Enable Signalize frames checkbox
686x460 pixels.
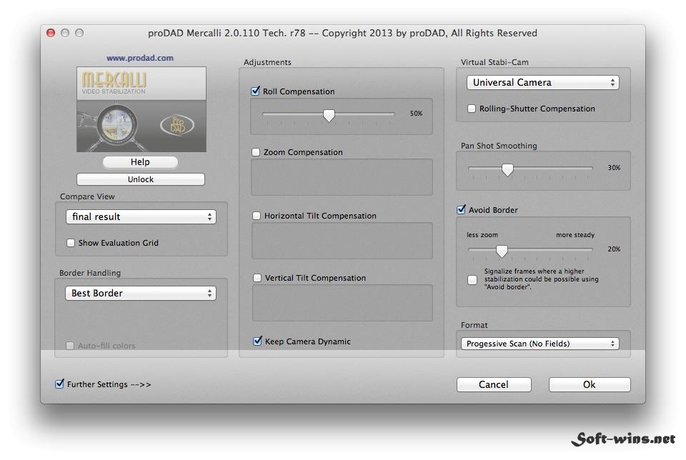[472, 279]
